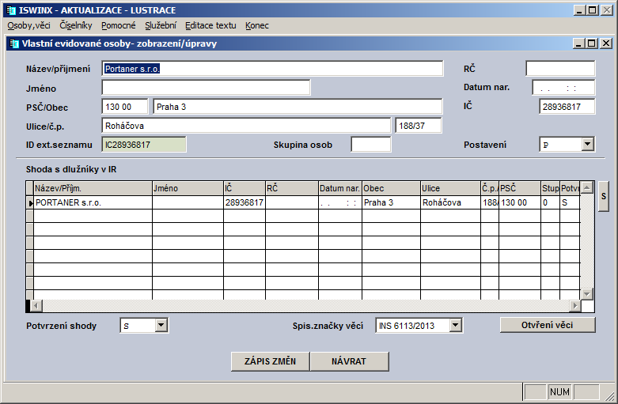Click the ZÁPIS ZMĚN button

[x=271, y=361]
